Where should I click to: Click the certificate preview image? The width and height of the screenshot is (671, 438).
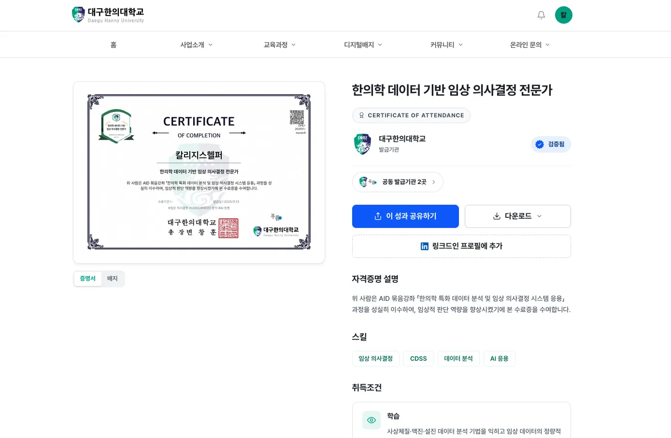pyautogui.click(x=199, y=172)
